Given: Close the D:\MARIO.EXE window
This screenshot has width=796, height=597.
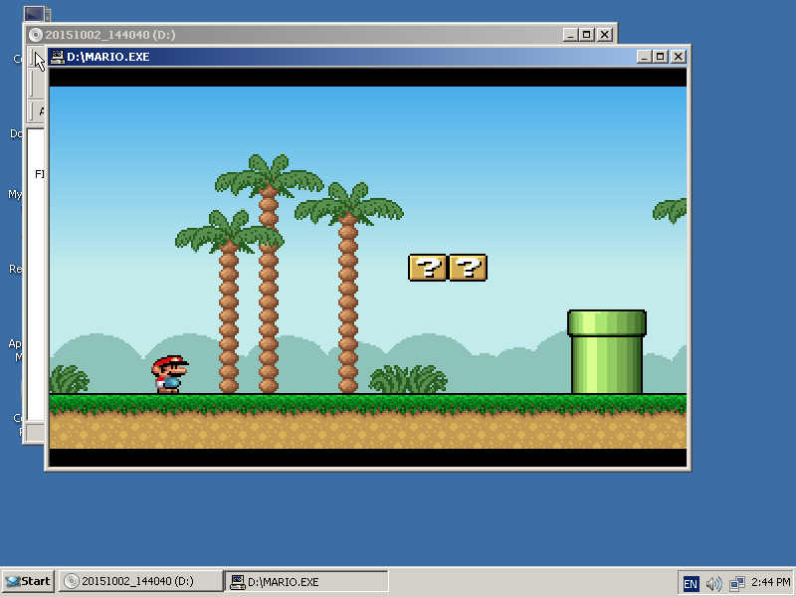Looking at the screenshot, I should pos(679,57).
